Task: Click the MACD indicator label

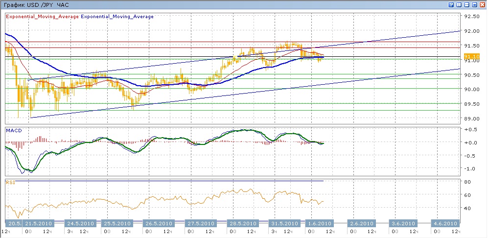Action: click(x=14, y=131)
